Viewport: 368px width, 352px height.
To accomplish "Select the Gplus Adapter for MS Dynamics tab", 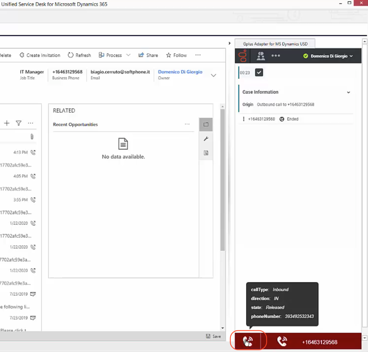I will coord(275,44).
